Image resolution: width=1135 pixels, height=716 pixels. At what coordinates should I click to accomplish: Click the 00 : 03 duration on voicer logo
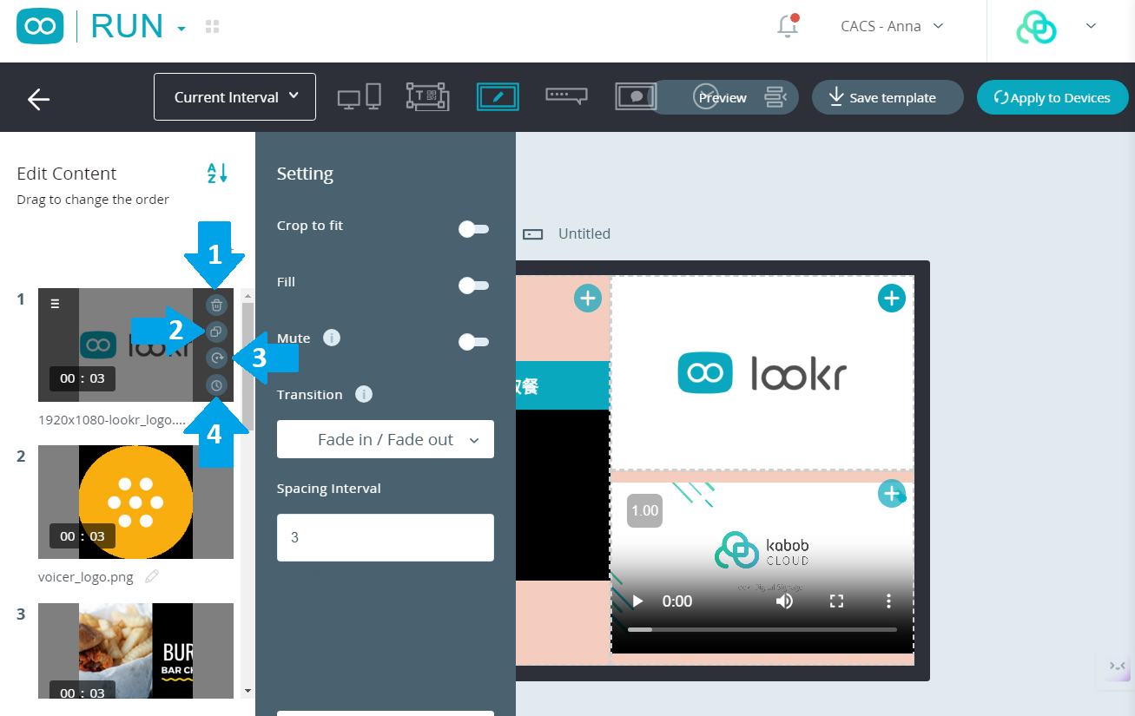(x=82, y=536)
